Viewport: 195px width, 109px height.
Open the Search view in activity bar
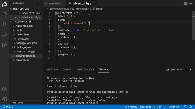coord(5,15)
